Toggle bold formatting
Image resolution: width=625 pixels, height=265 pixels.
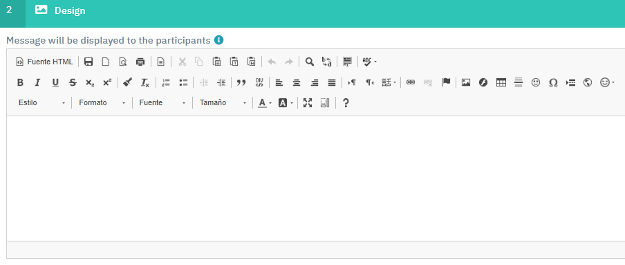[x=20, y=82]
